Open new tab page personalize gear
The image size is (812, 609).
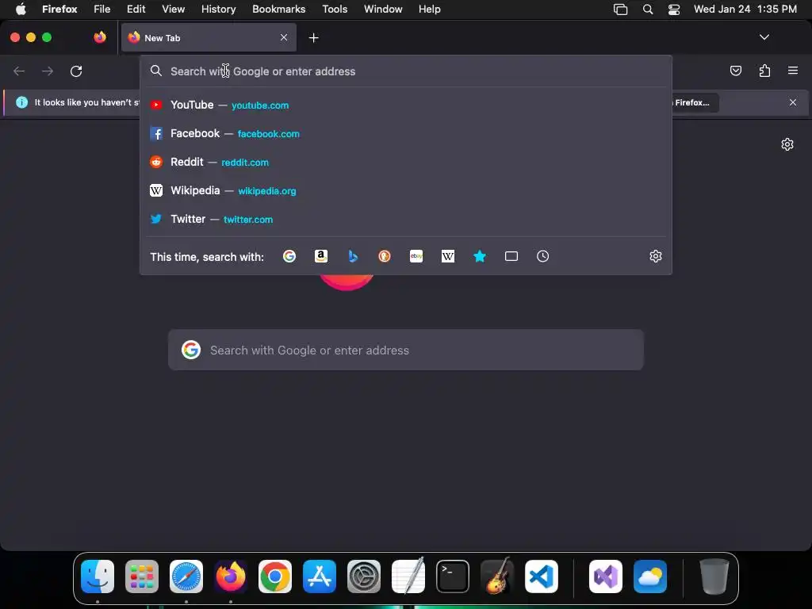click(x=787, y=144)
